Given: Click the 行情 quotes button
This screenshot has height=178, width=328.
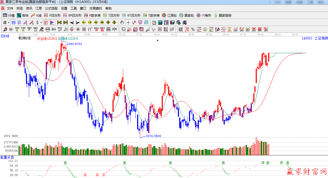Looking at the screenshot, I should (x=9, y=16).
